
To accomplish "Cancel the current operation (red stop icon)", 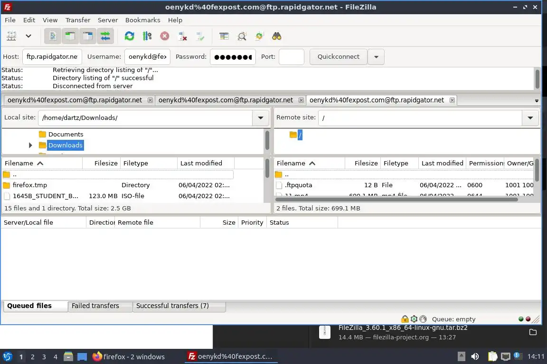I will 165,36.
